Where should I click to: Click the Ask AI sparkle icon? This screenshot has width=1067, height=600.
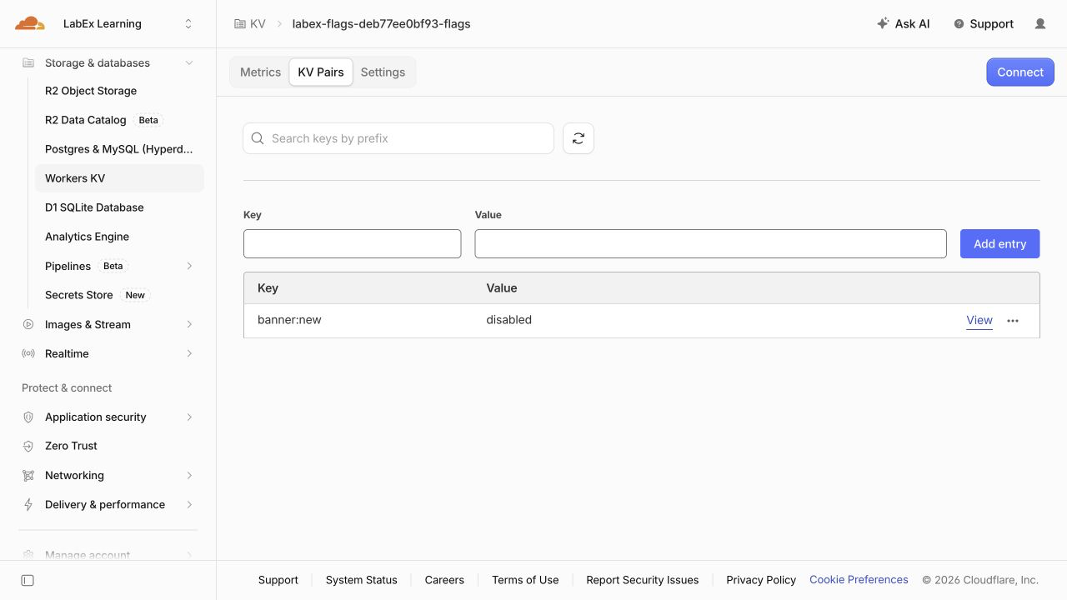point(883,24)
